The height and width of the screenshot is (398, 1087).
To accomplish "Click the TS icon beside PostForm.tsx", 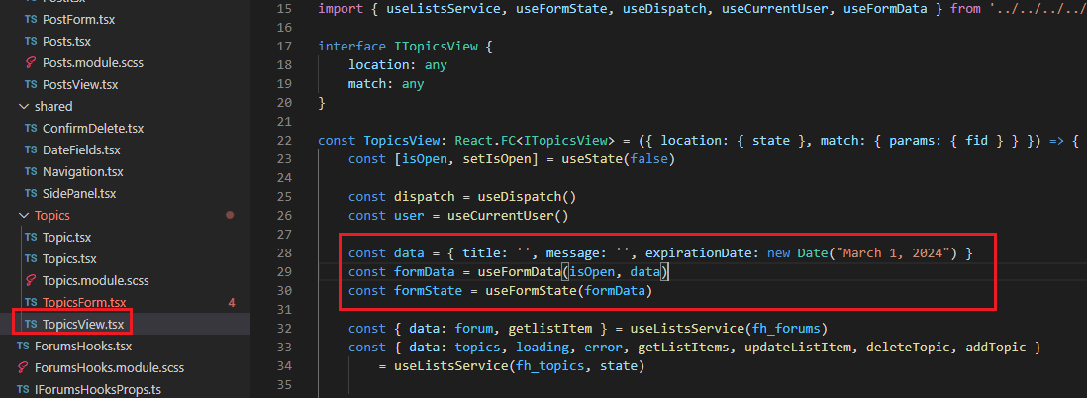I will point(30,20).
